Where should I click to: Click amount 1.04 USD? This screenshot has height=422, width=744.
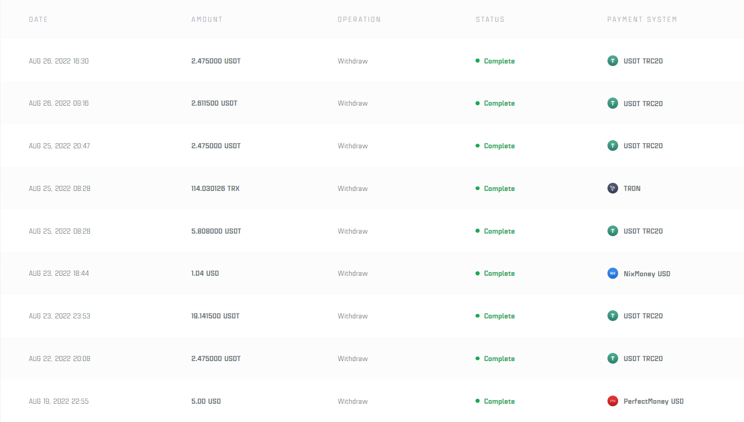pos(205,273)
